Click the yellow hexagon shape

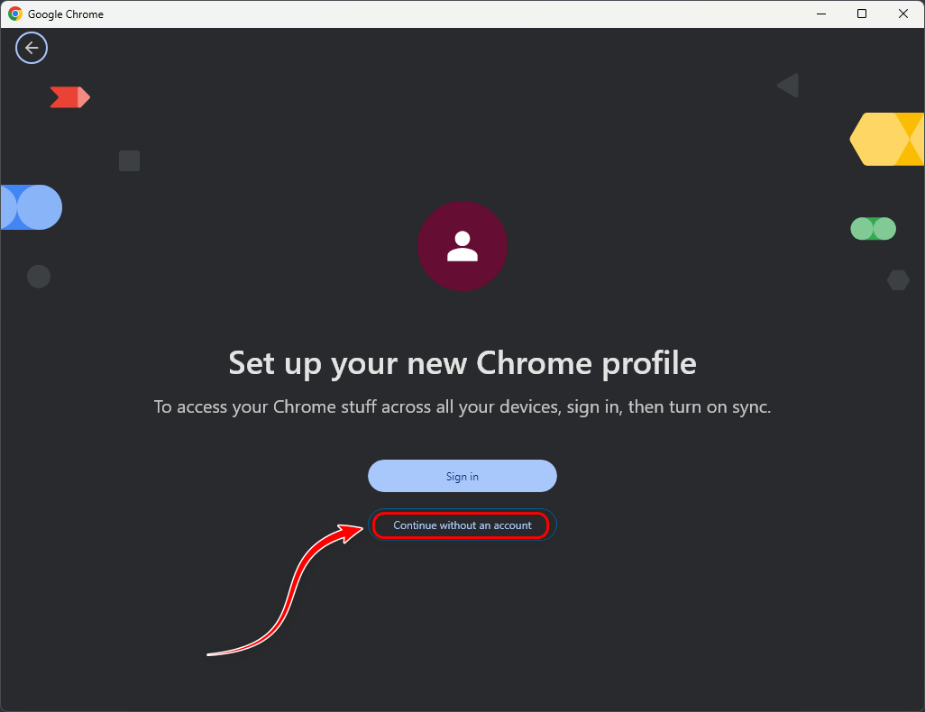pos(888,139)
